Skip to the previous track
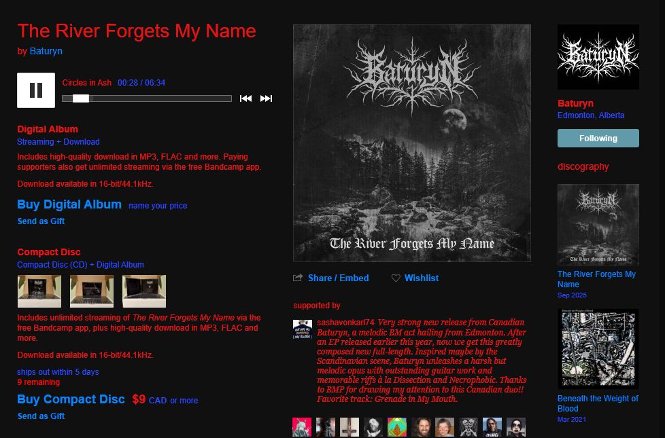 [x=245, y=98]
